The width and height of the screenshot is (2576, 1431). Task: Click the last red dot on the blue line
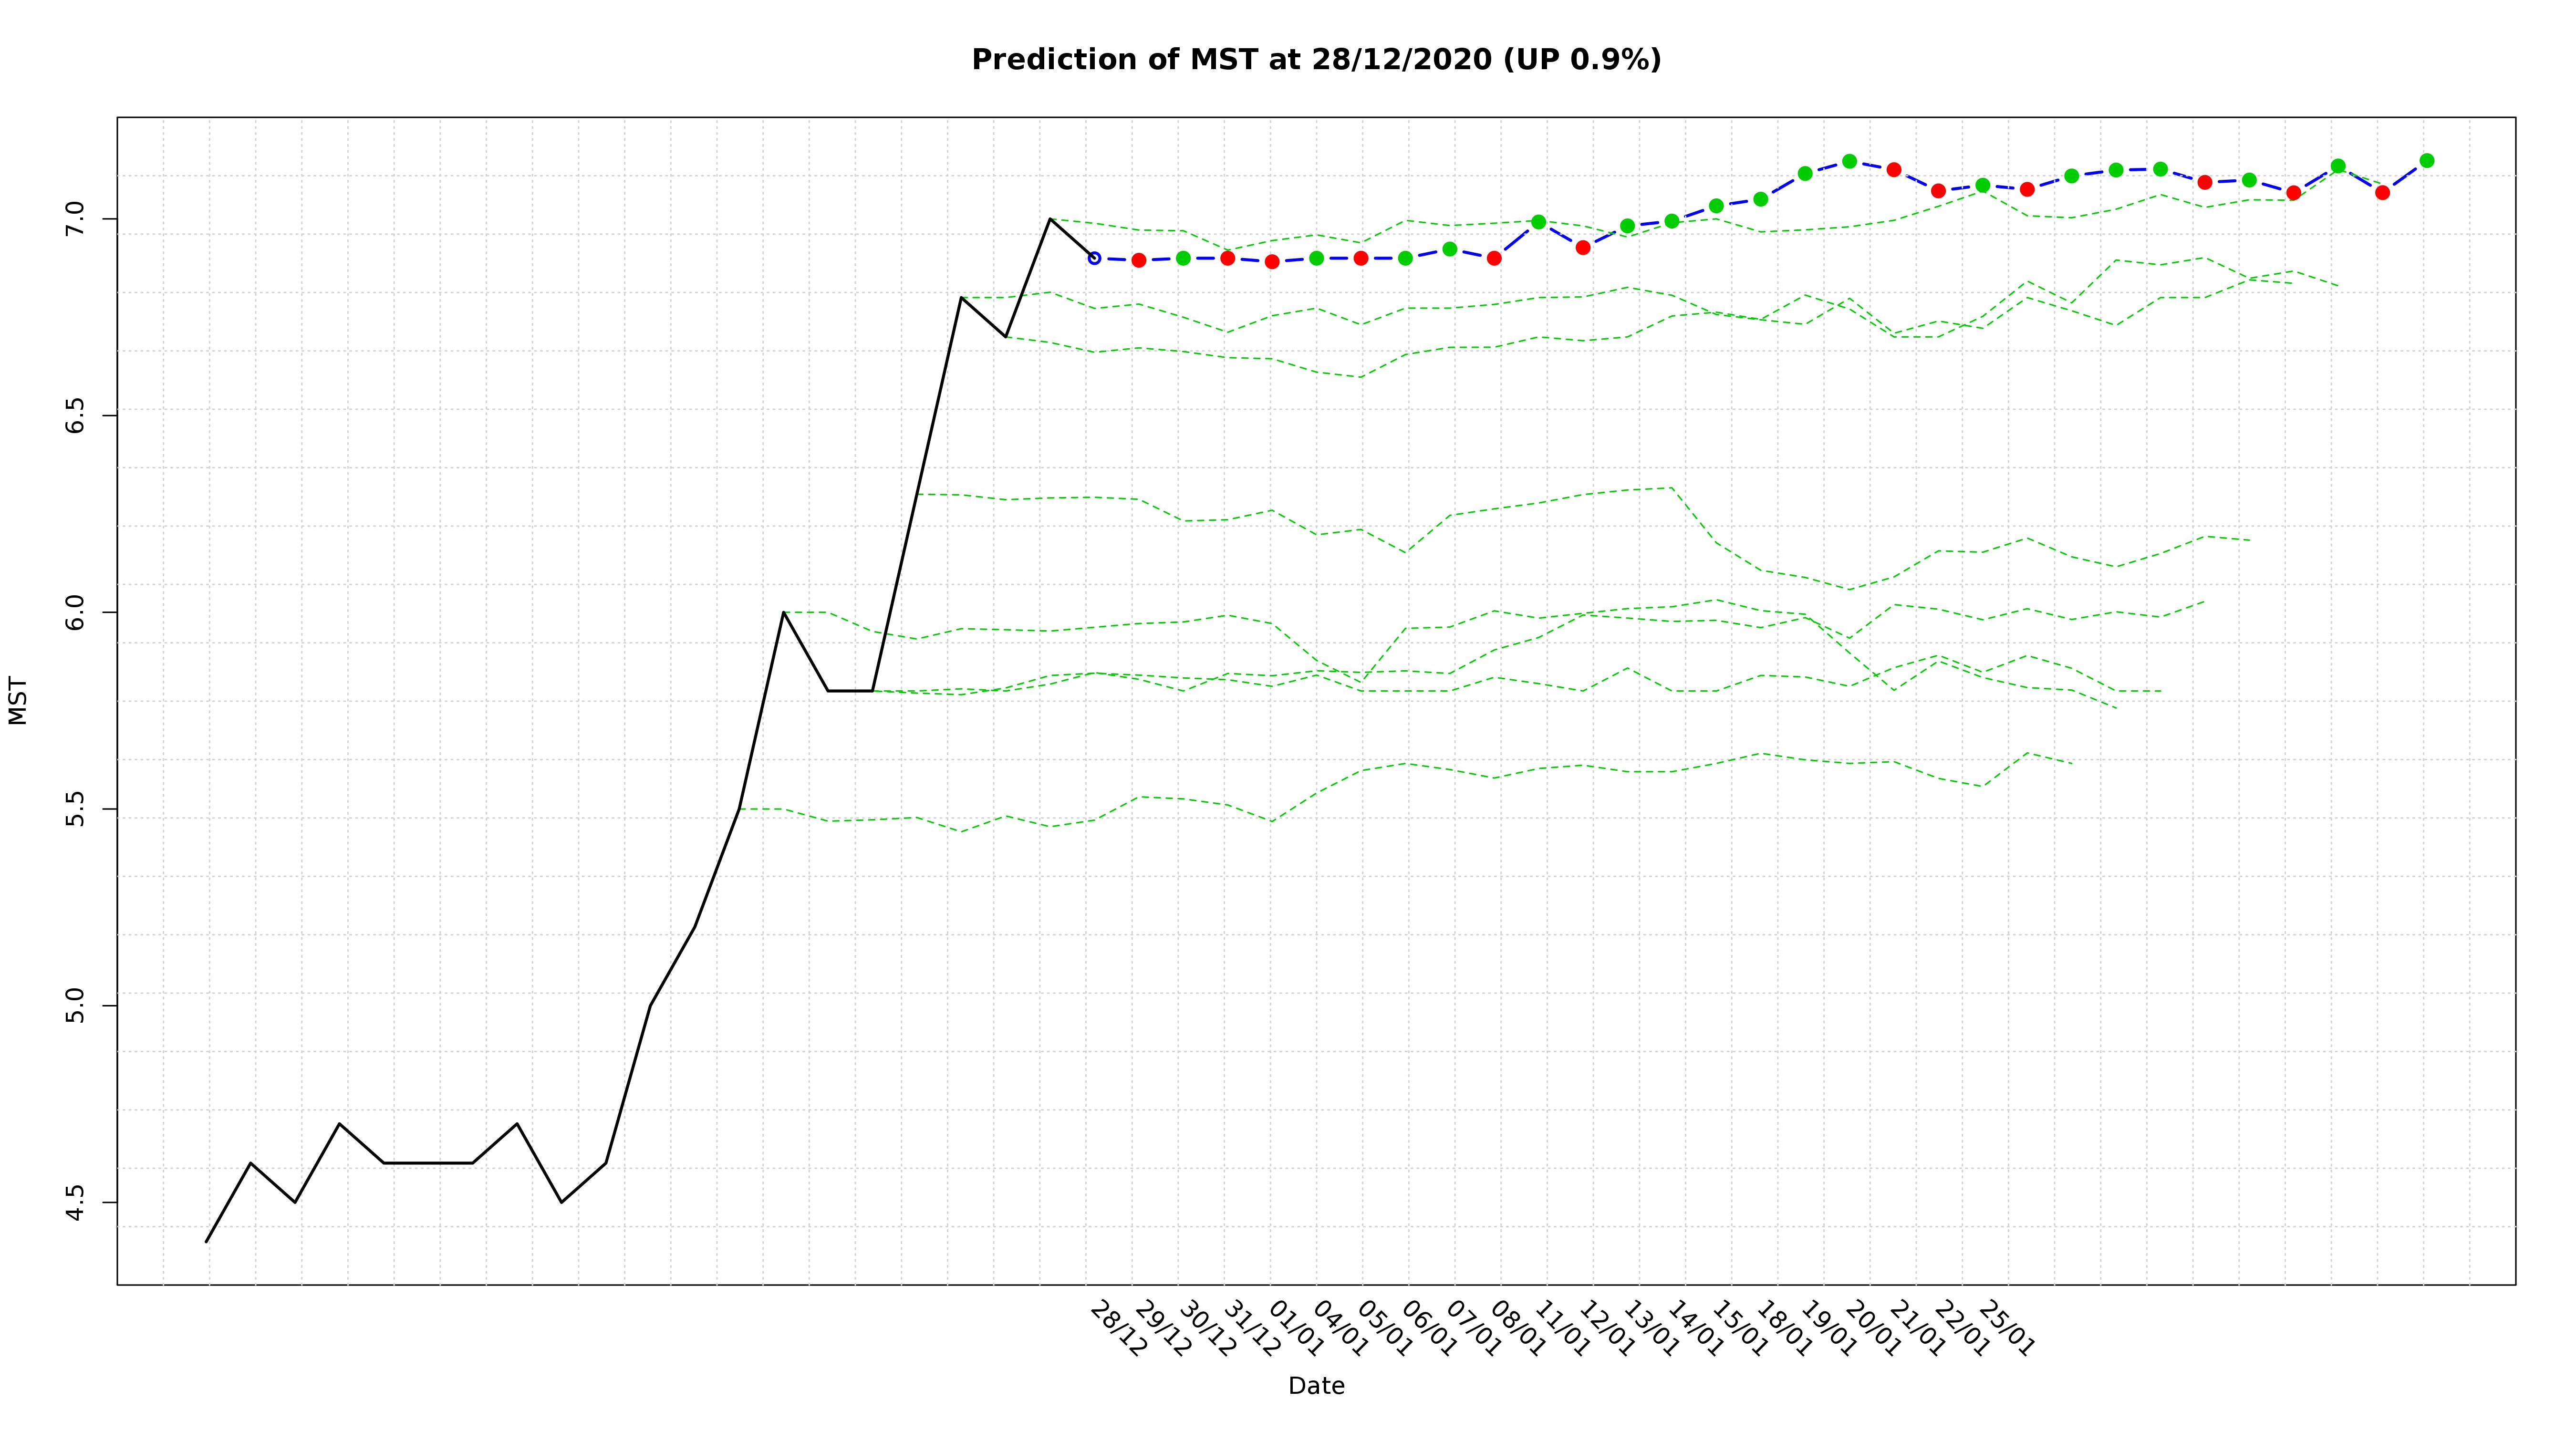(x=2382, y=192)
